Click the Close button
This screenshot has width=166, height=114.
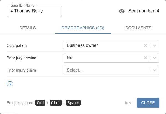point(148,103)
